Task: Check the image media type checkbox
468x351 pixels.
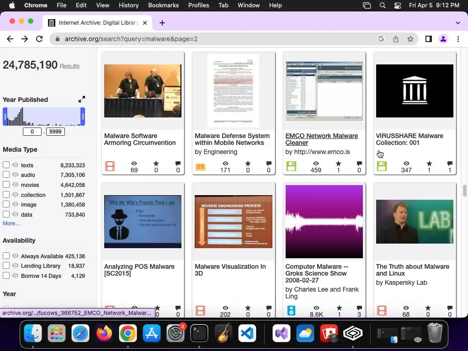Action: coord(6,204)
